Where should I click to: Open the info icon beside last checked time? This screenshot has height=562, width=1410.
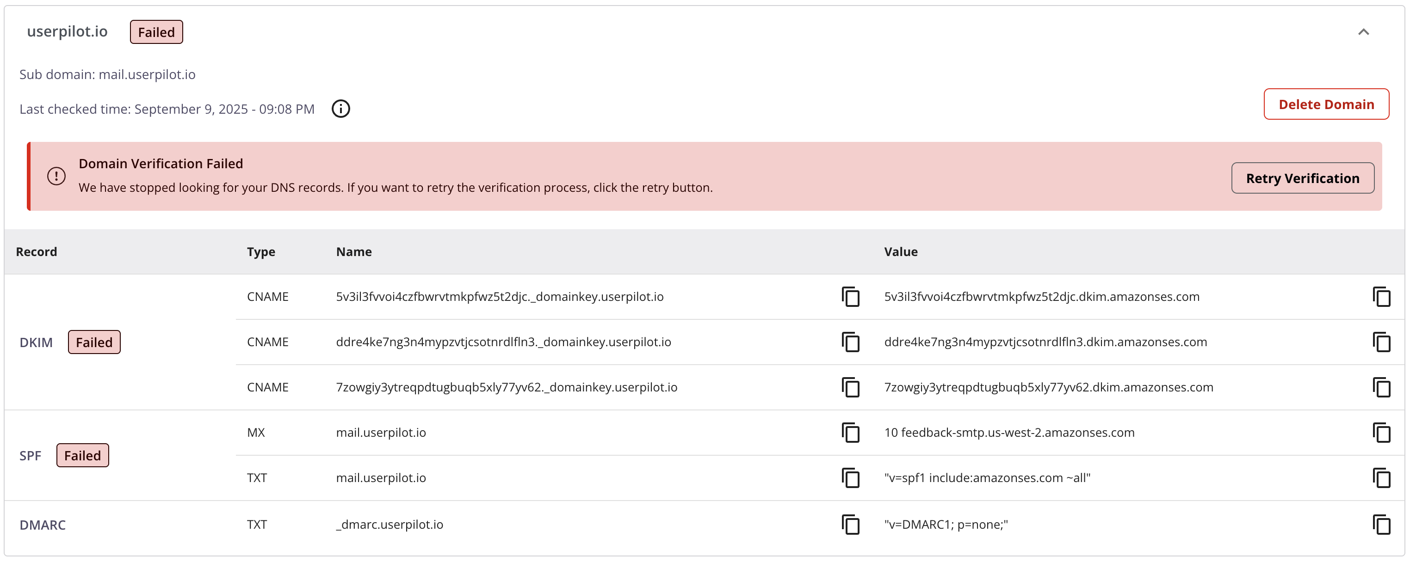[340, 109]
